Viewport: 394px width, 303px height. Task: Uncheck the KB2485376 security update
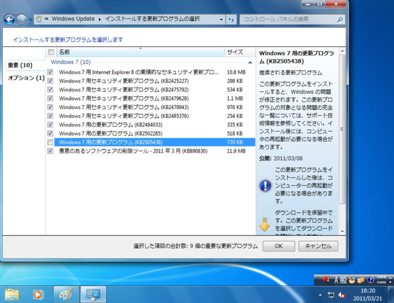(50, 116)
